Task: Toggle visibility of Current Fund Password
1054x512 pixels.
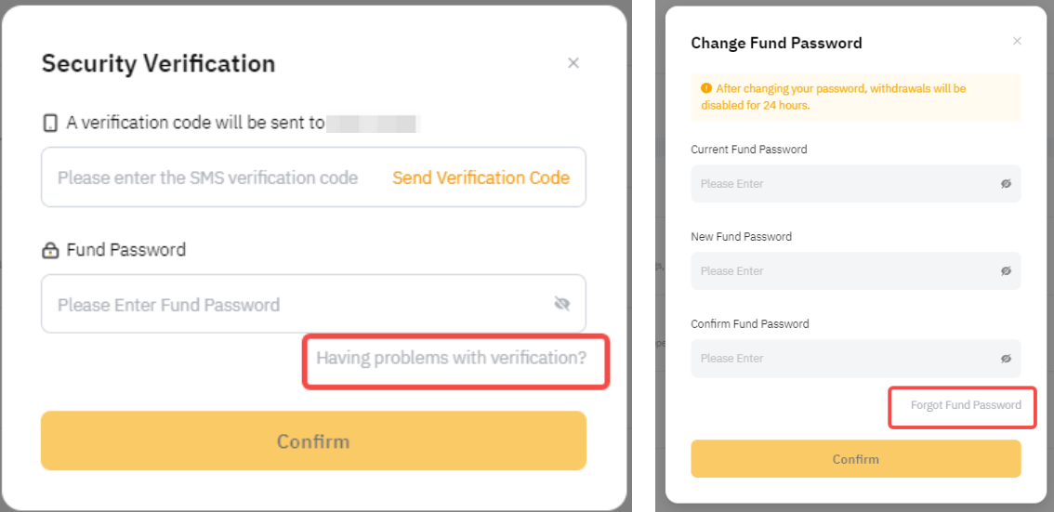Action: [1006, 184]
